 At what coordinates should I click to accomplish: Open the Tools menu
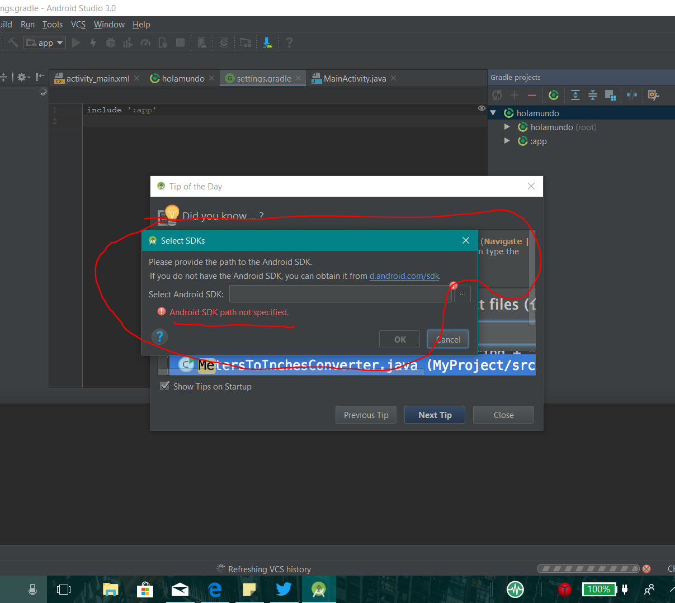(x=53, y=25)
